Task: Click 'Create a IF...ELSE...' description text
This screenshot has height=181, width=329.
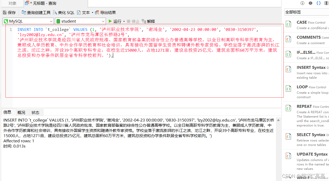Action: coord(313,58)
